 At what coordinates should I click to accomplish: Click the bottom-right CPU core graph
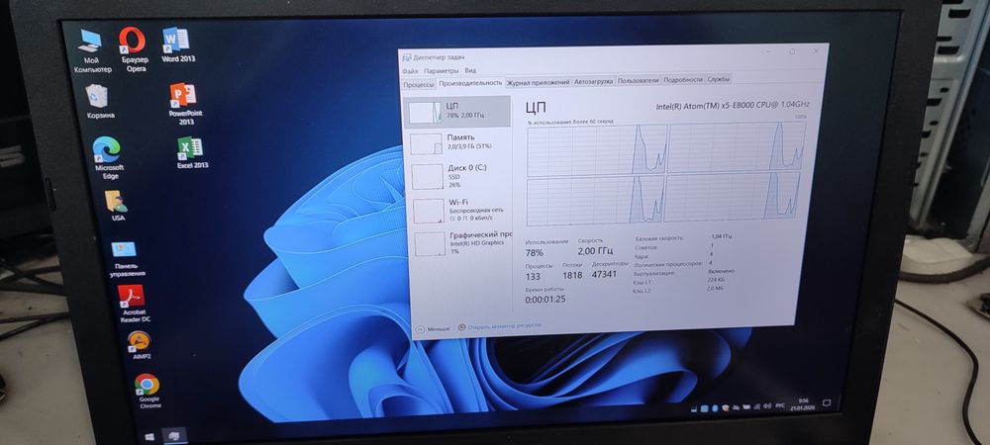pos(733,198)
